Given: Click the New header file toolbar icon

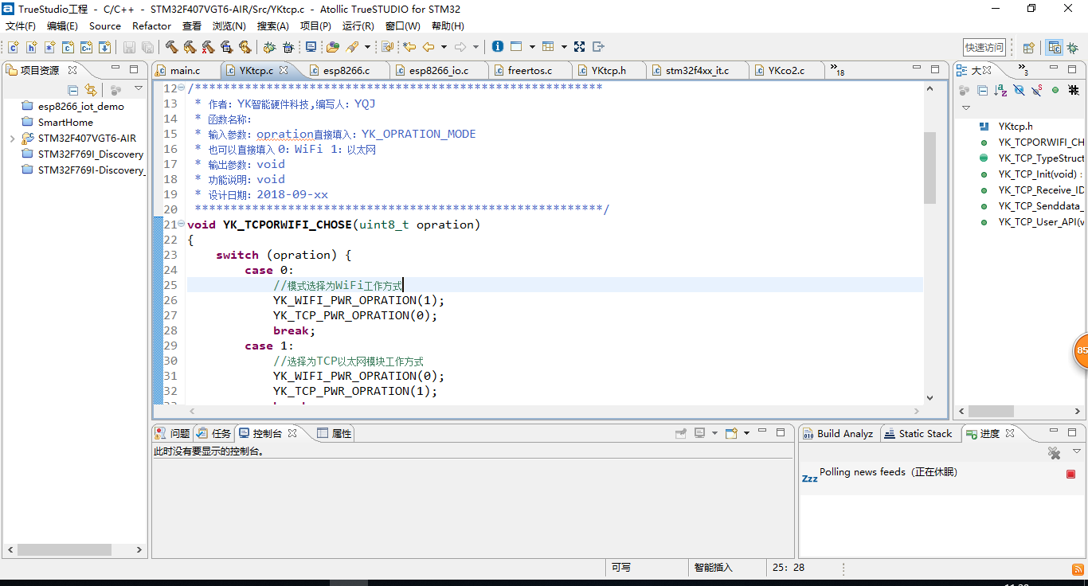Looking at the screenshot, I should [31, 47].
